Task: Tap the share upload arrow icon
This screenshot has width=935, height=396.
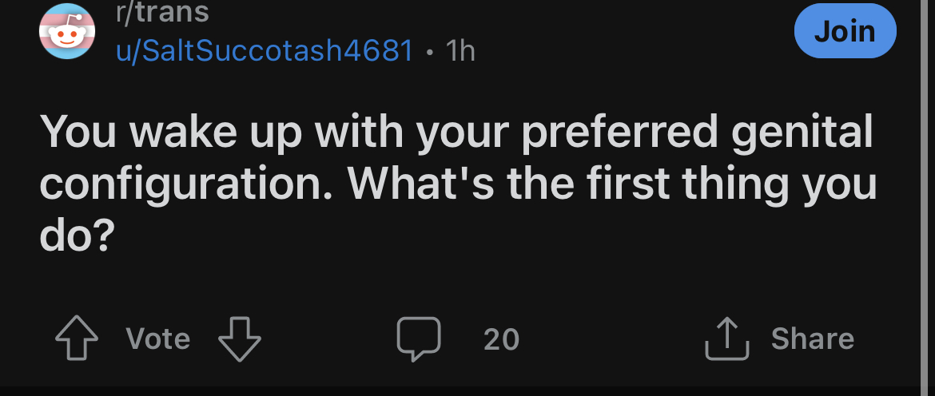Action: coord(727,339)
